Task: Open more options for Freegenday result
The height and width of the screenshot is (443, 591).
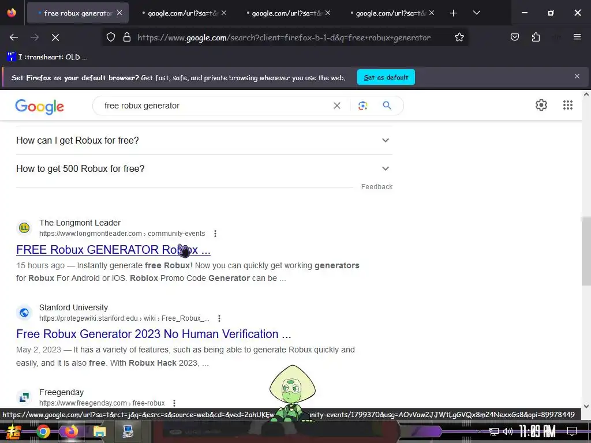Action: coord(174,403)
